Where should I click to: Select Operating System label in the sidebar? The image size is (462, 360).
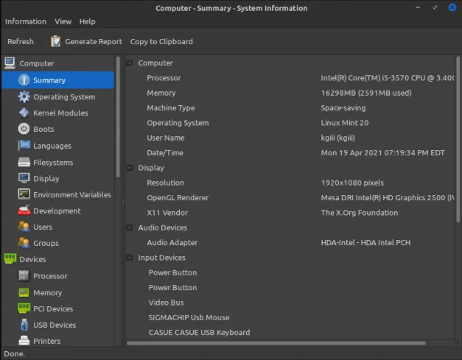pyautogui.click(x=64, y=97)
